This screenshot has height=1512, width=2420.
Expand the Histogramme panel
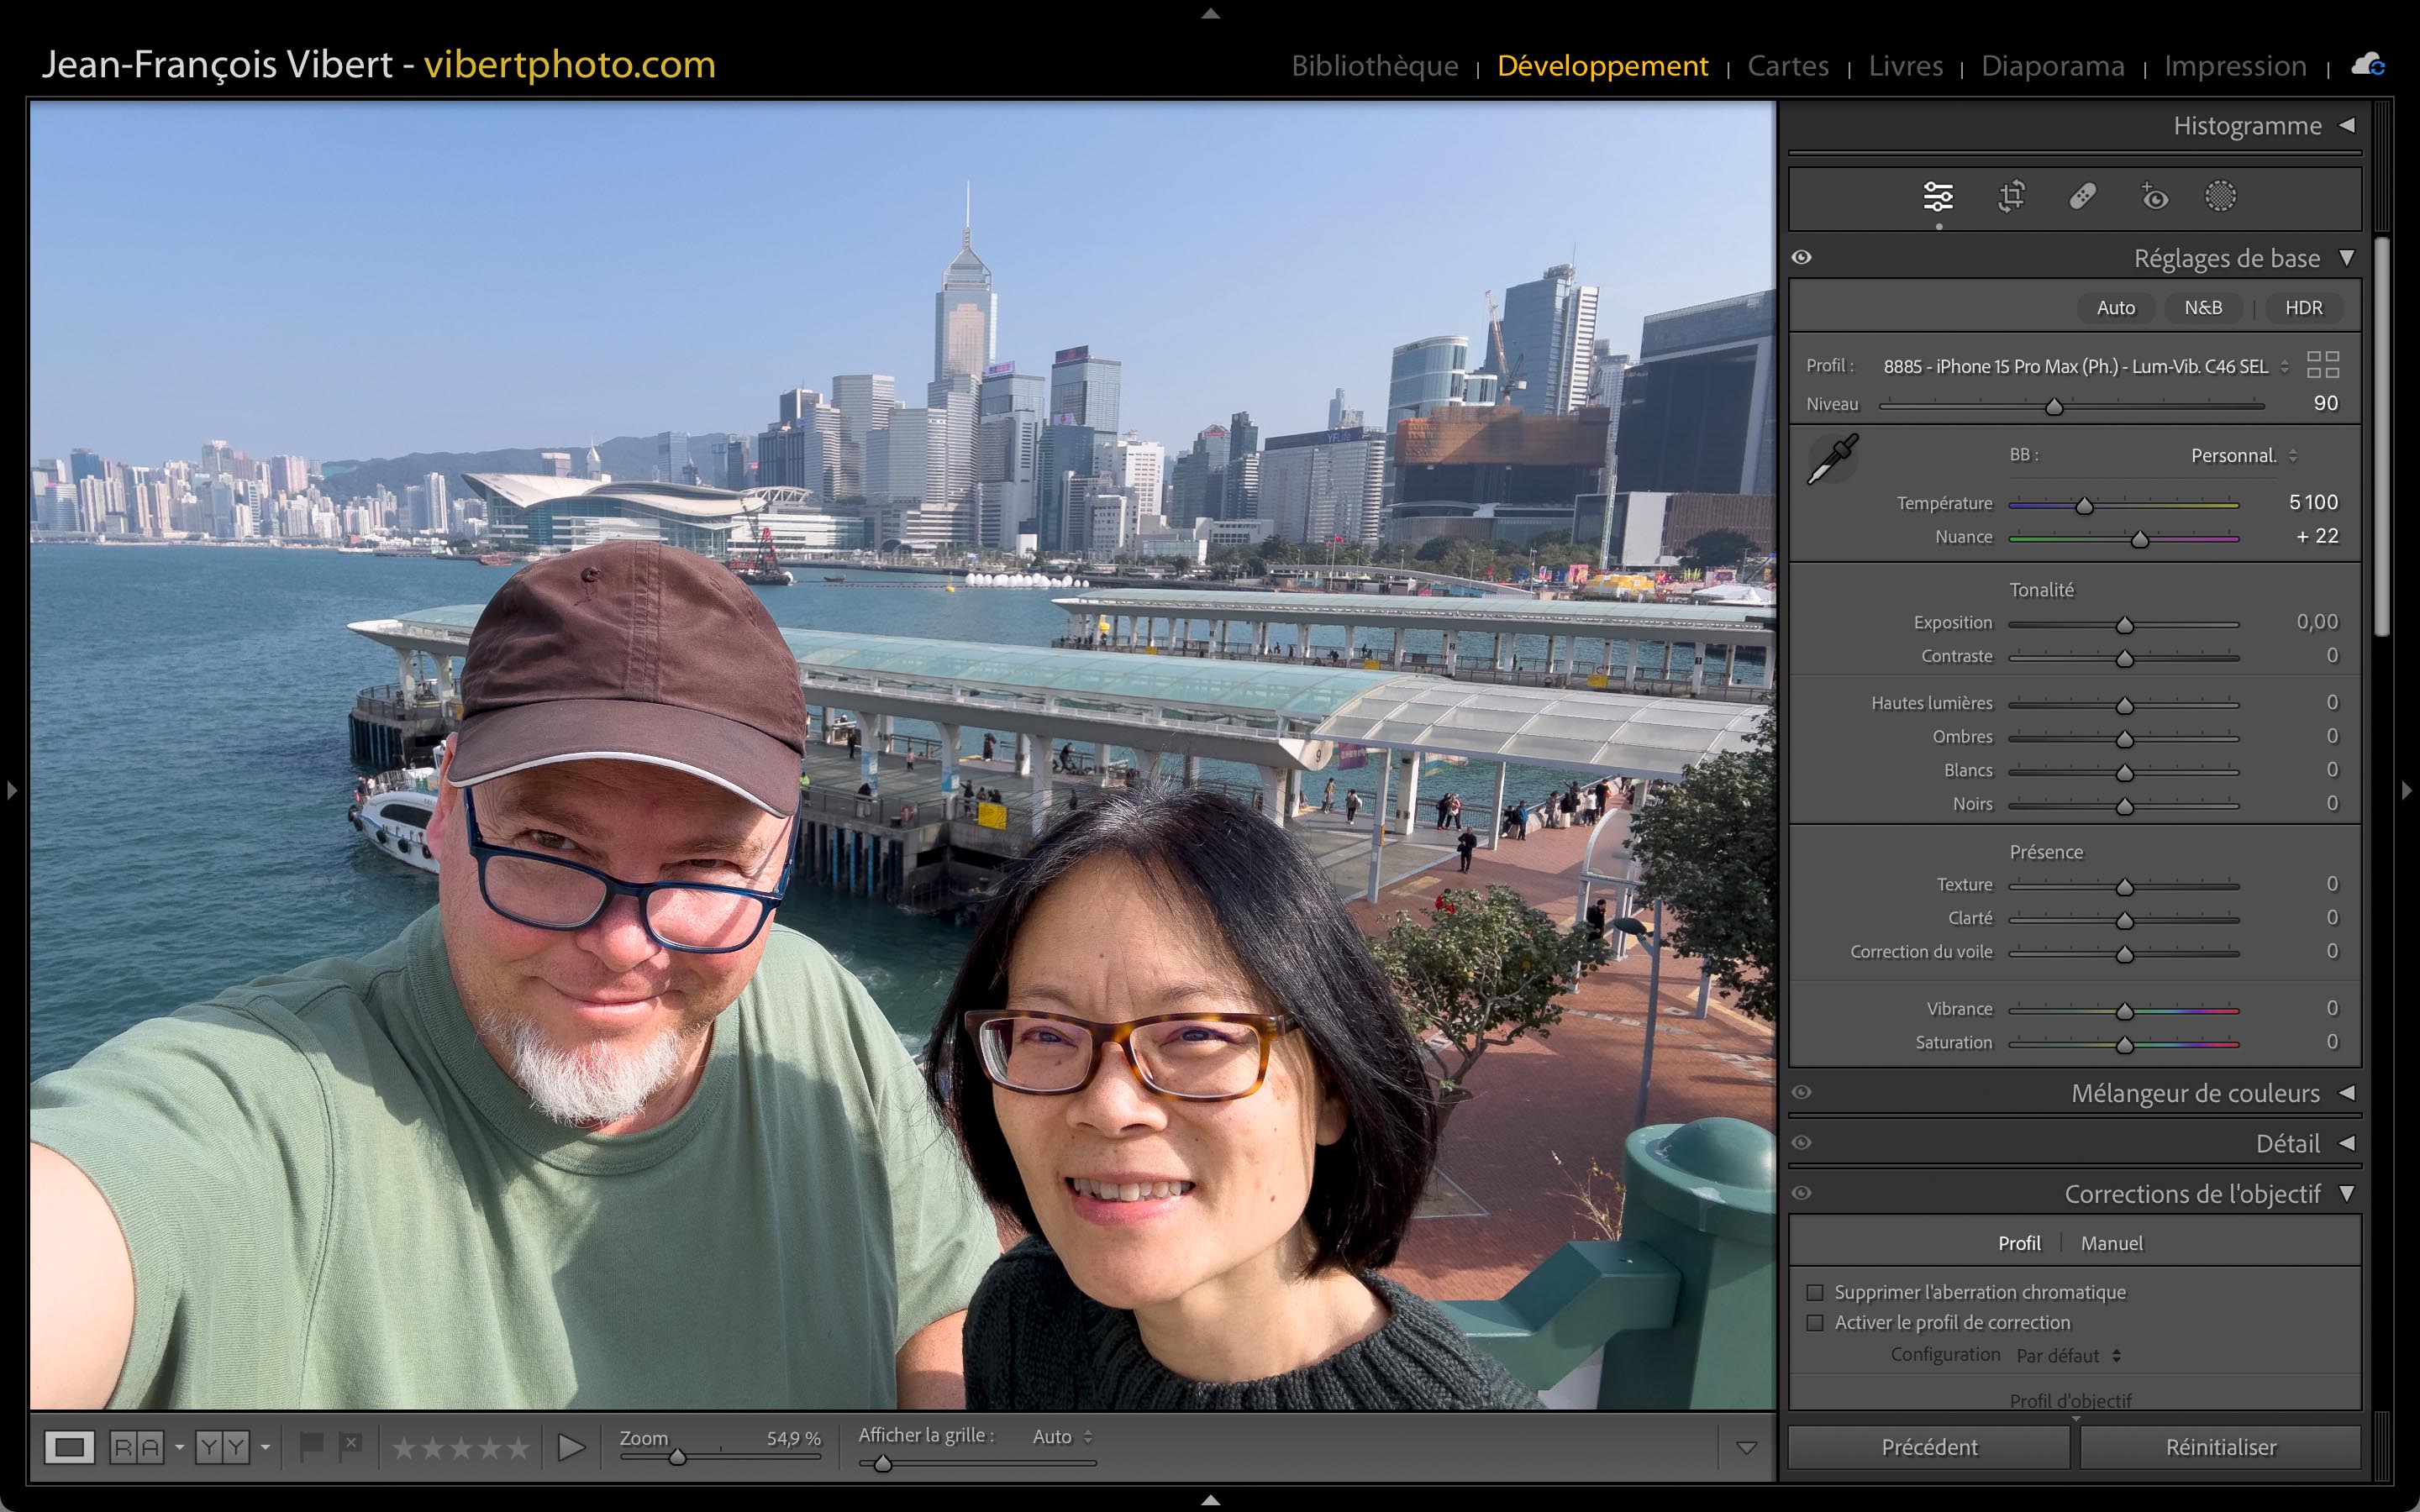point(2346,125)
